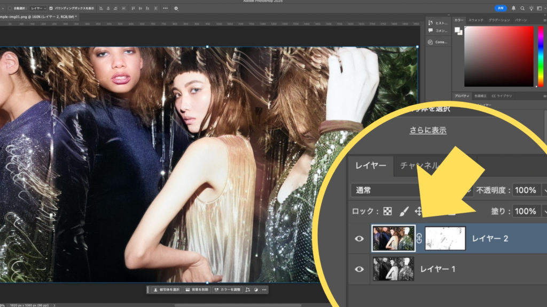Click the rainbow hue slider strip
This screenshot has height=307, width=547.
pos(540,56)
